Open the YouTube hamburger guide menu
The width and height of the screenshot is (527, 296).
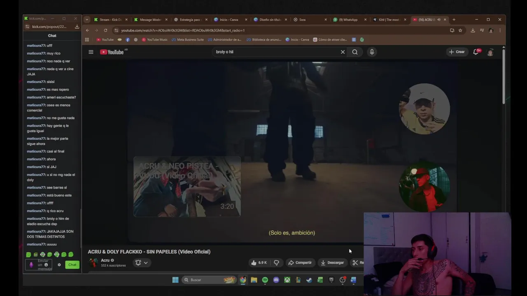pyautogui.click(x=91, y=52)
